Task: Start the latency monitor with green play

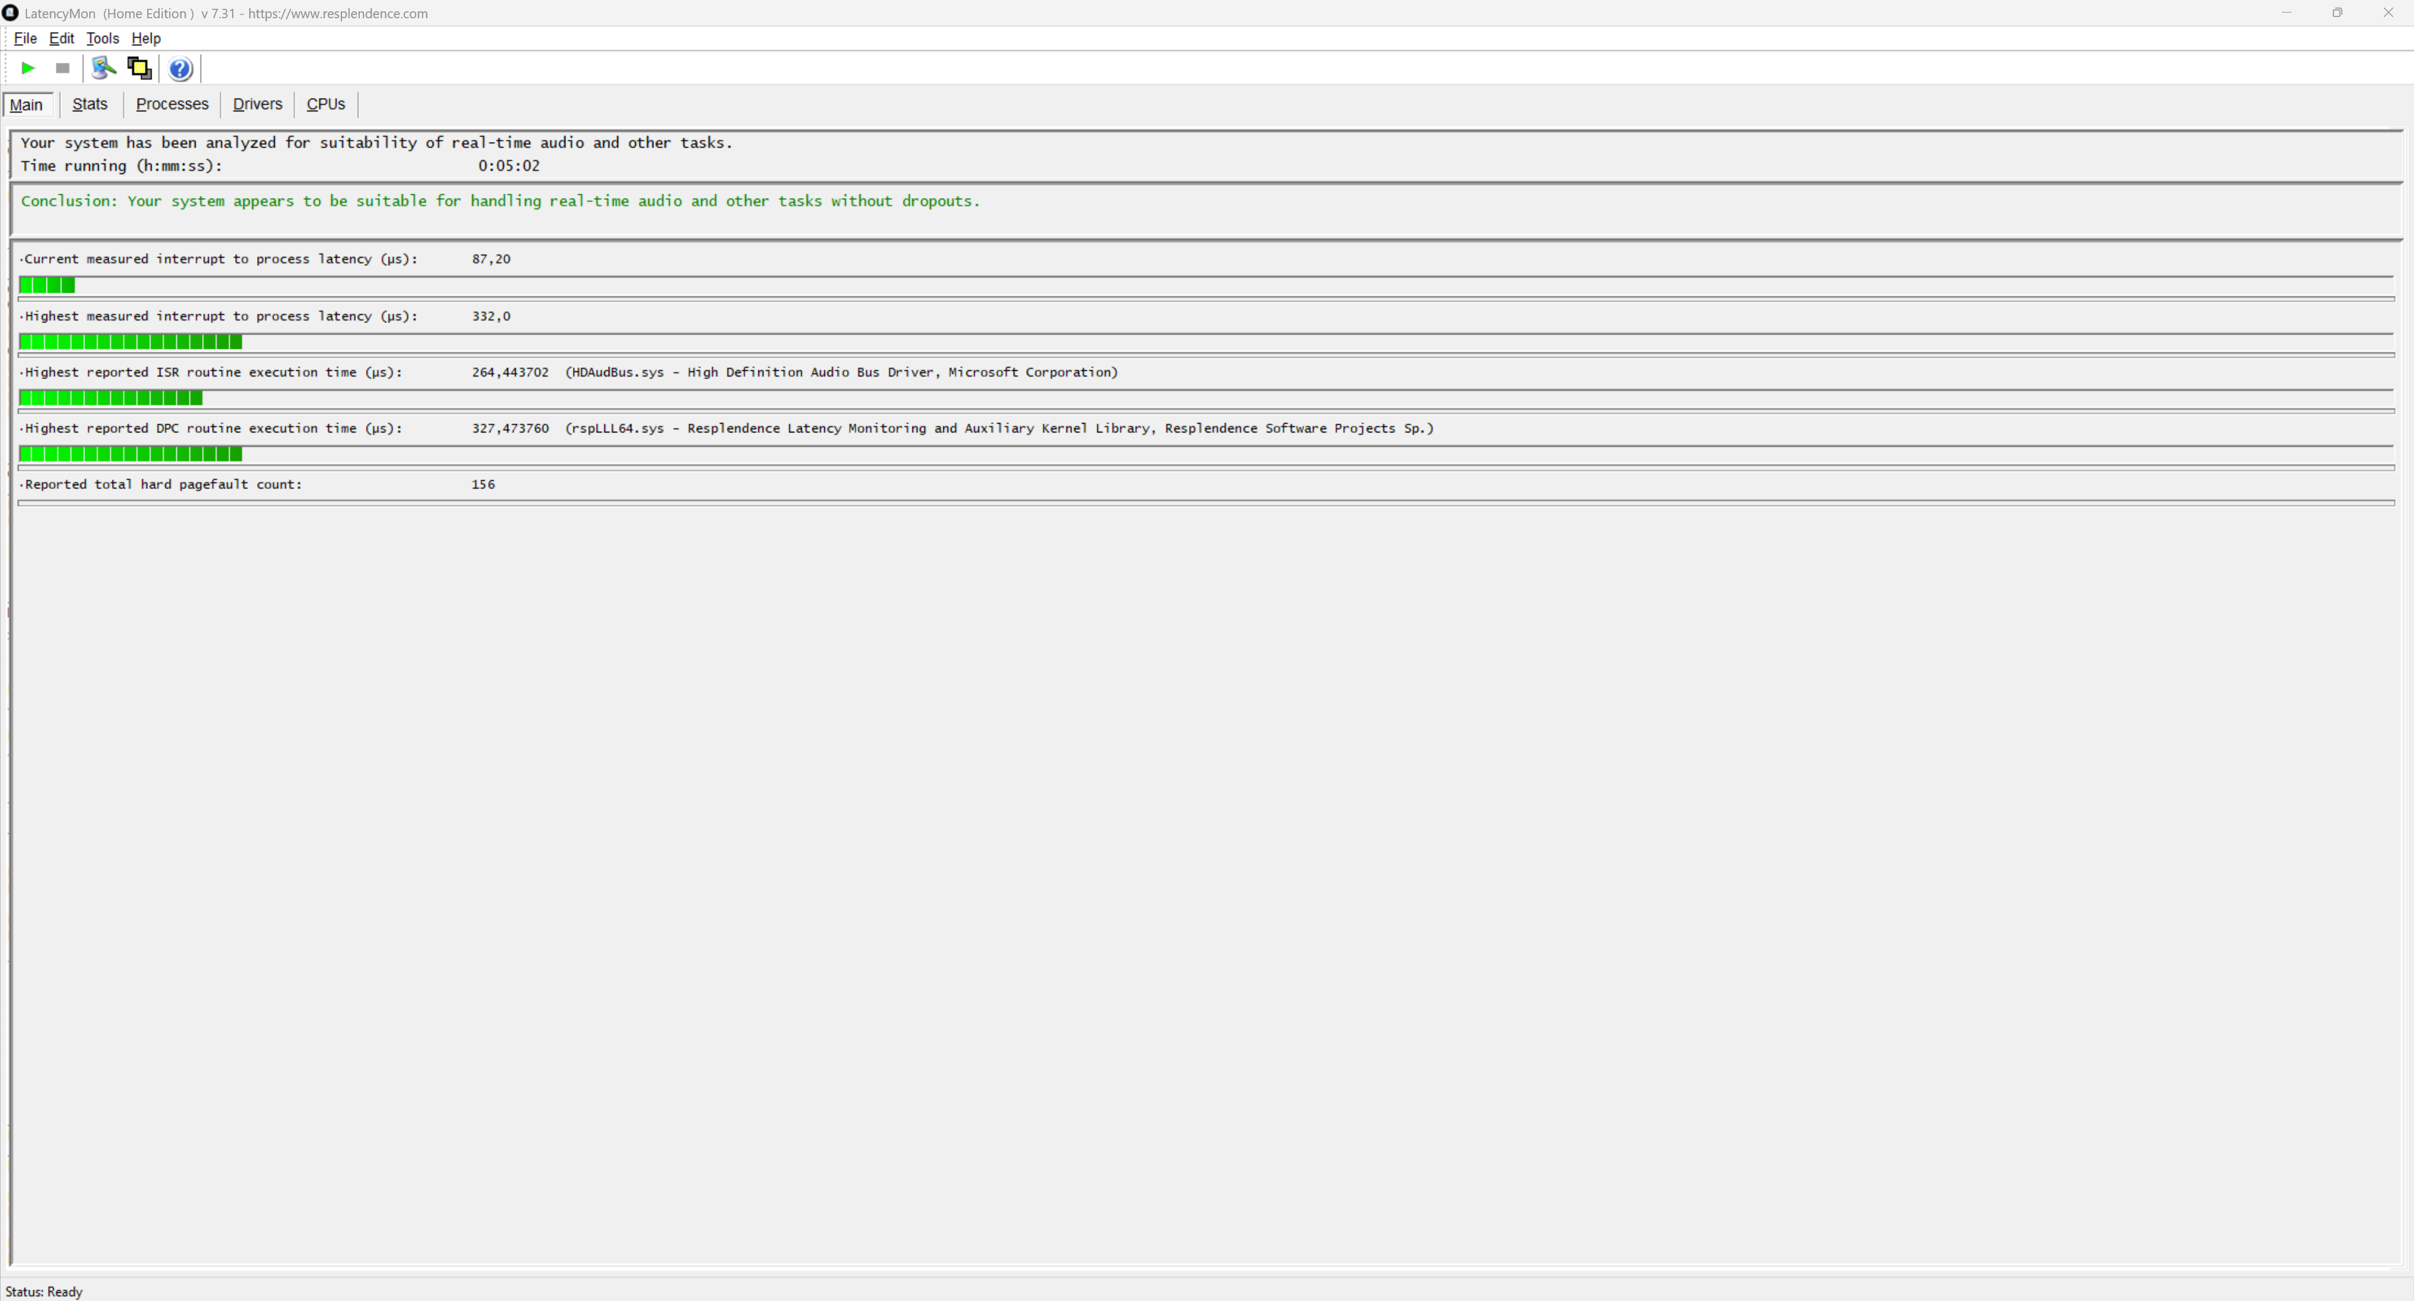Action: (28, 69)
